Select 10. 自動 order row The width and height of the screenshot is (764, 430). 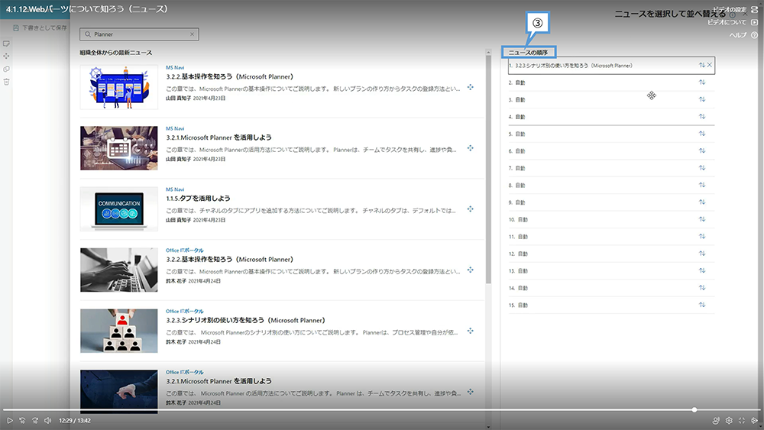tap(611, 219)
